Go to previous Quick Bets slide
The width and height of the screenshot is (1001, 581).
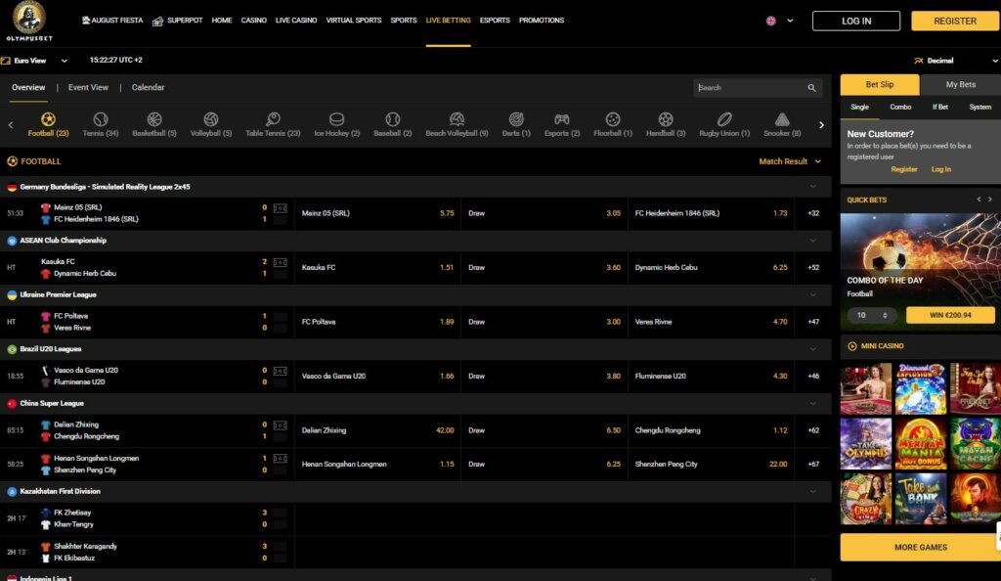pos(979,200)
